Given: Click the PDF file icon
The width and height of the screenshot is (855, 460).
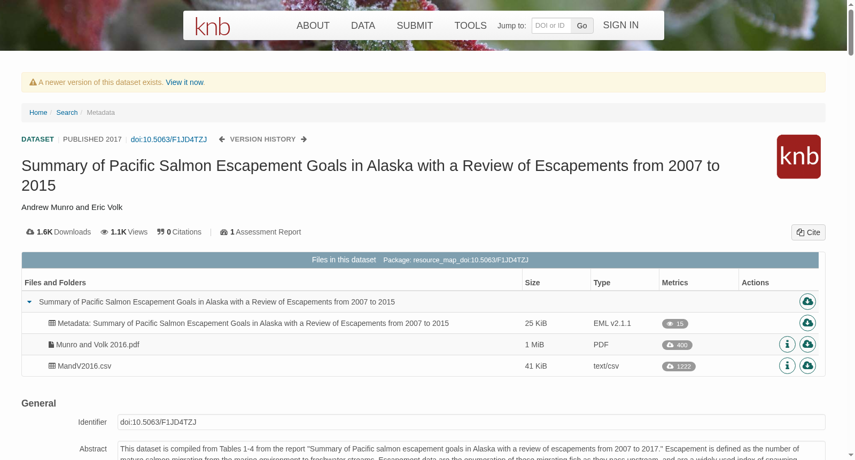Looking at the screenshot, I should pos(51,345).
